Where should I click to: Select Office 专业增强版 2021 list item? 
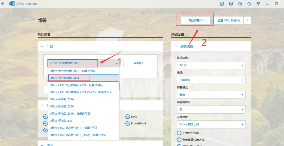click(x=83, y=78)
